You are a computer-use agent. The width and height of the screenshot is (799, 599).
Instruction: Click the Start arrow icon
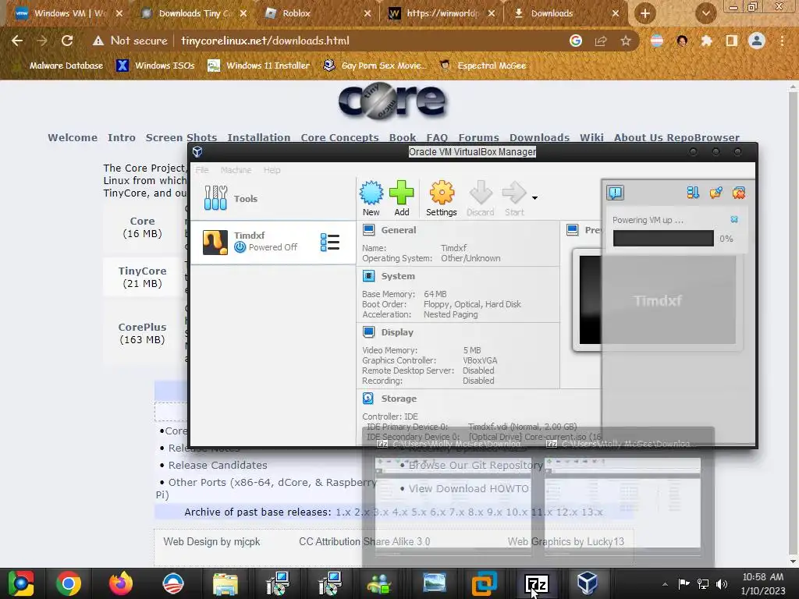click(514, 197)
